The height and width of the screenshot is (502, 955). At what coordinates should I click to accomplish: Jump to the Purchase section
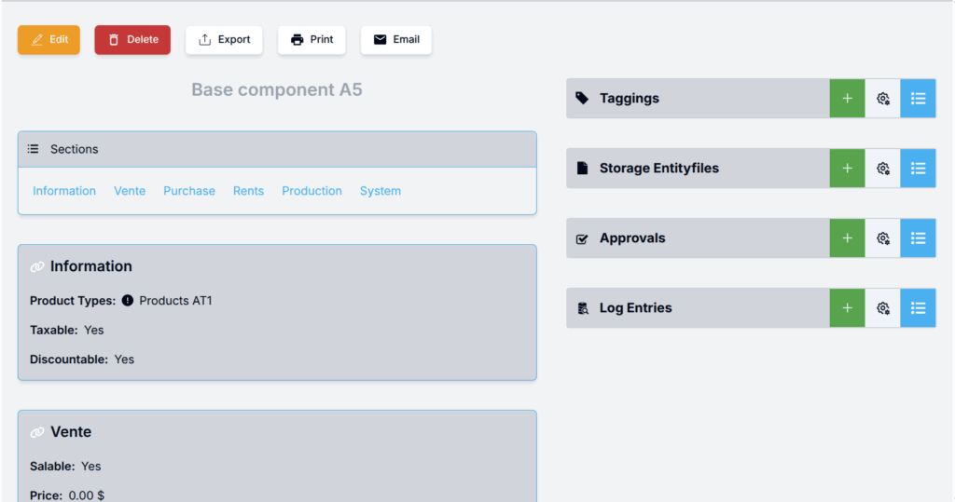pos(189,191)
